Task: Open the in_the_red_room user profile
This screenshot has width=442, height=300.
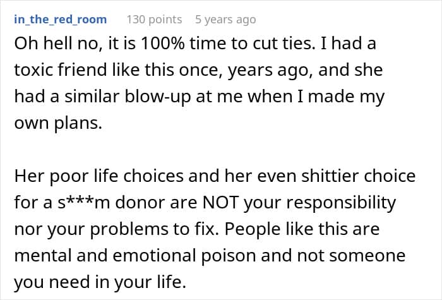Action: click(60, 20)
